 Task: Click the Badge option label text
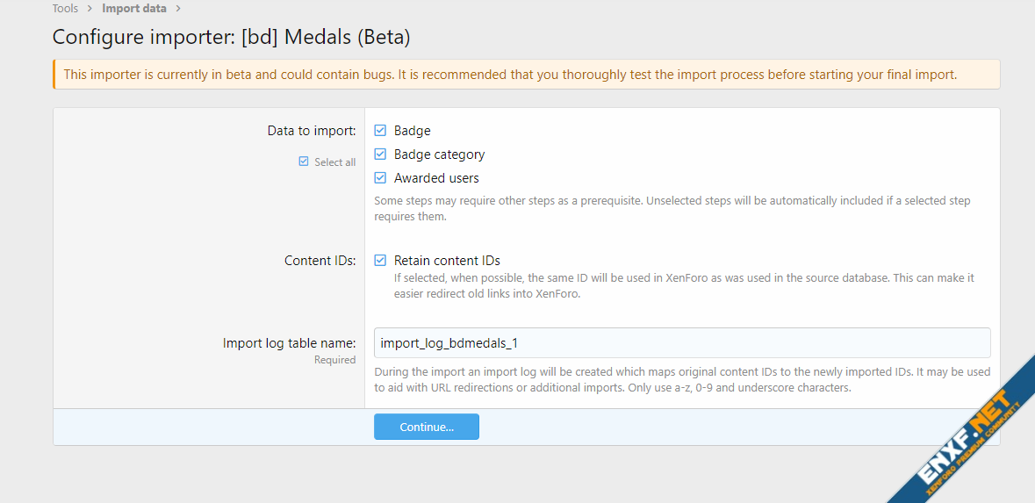coord(412,131)
